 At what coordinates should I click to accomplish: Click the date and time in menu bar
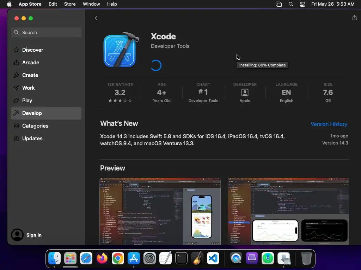click(x=333, y=4)
